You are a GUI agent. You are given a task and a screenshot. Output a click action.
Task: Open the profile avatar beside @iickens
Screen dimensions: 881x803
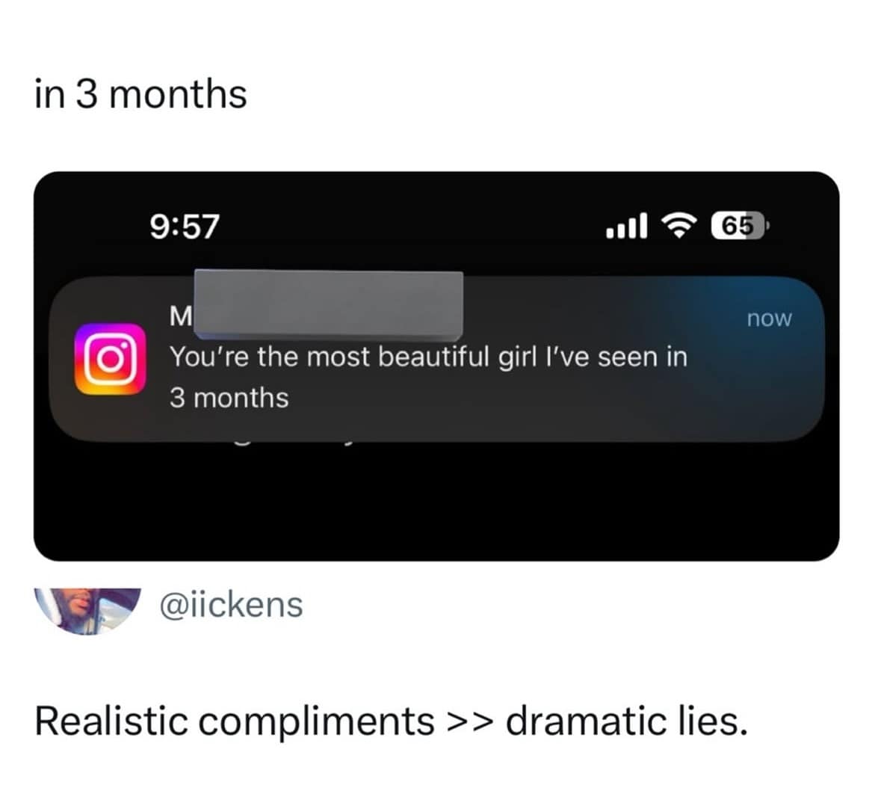coord(88,609)
